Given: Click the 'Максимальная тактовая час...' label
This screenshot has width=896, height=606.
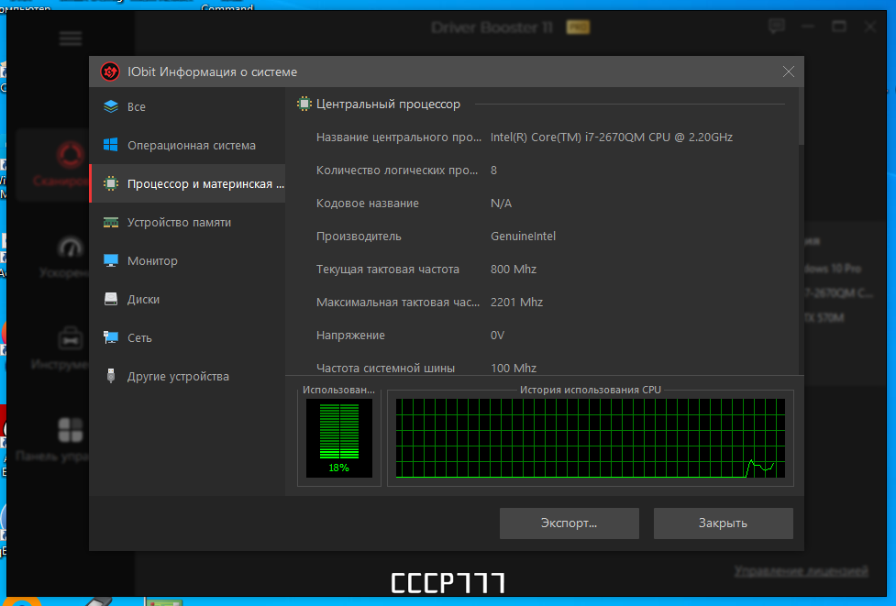Looking at the screenshot, I should [398, 303].
